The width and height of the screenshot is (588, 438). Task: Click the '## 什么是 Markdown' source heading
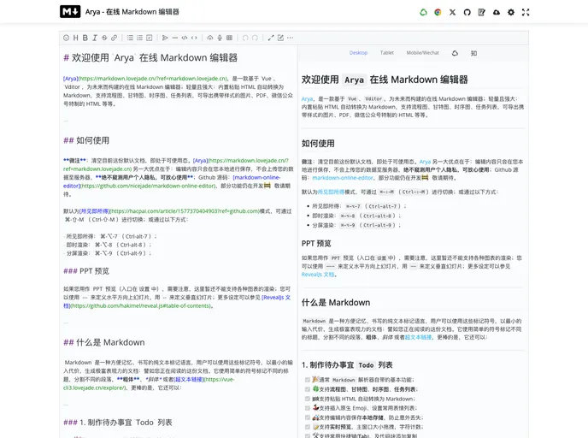tap(104, 342)
